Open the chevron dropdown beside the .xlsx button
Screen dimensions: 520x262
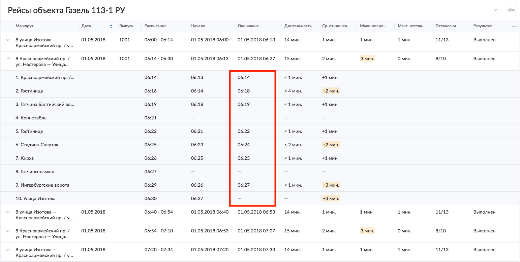point(495,10)
